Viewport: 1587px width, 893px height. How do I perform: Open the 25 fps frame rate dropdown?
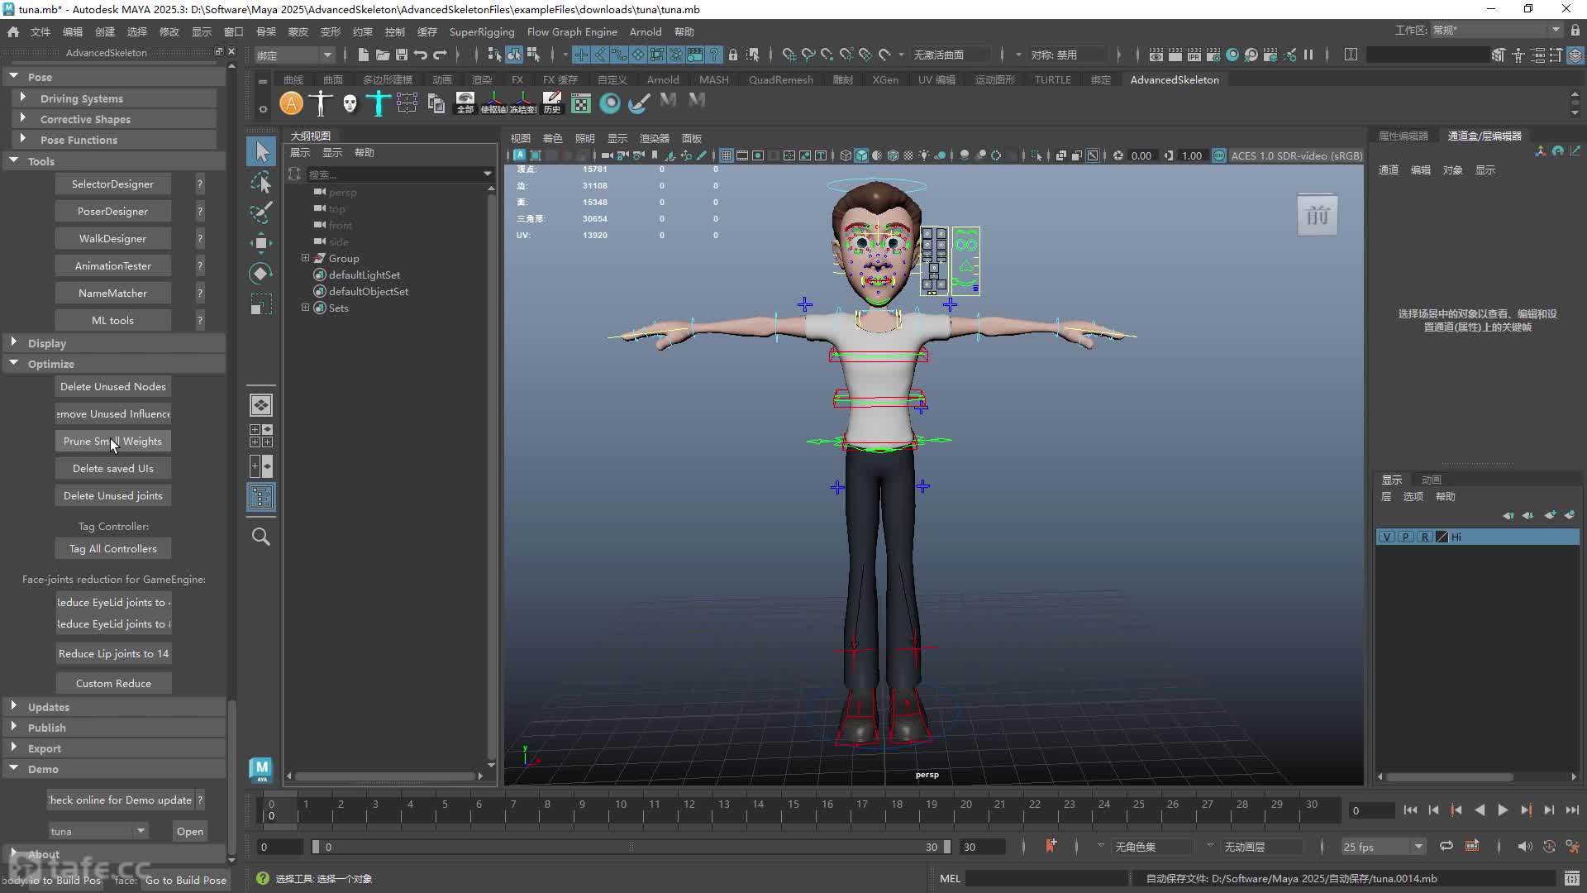(1383, 847)
